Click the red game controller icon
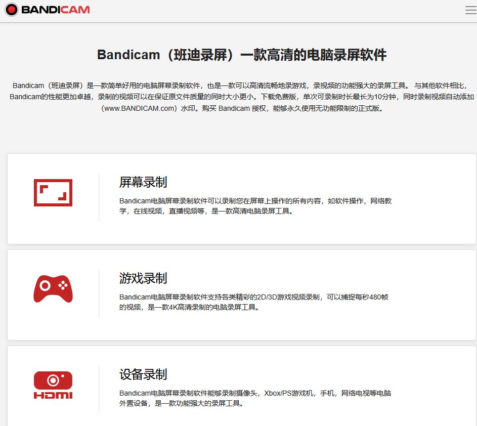 click(53, 289)
